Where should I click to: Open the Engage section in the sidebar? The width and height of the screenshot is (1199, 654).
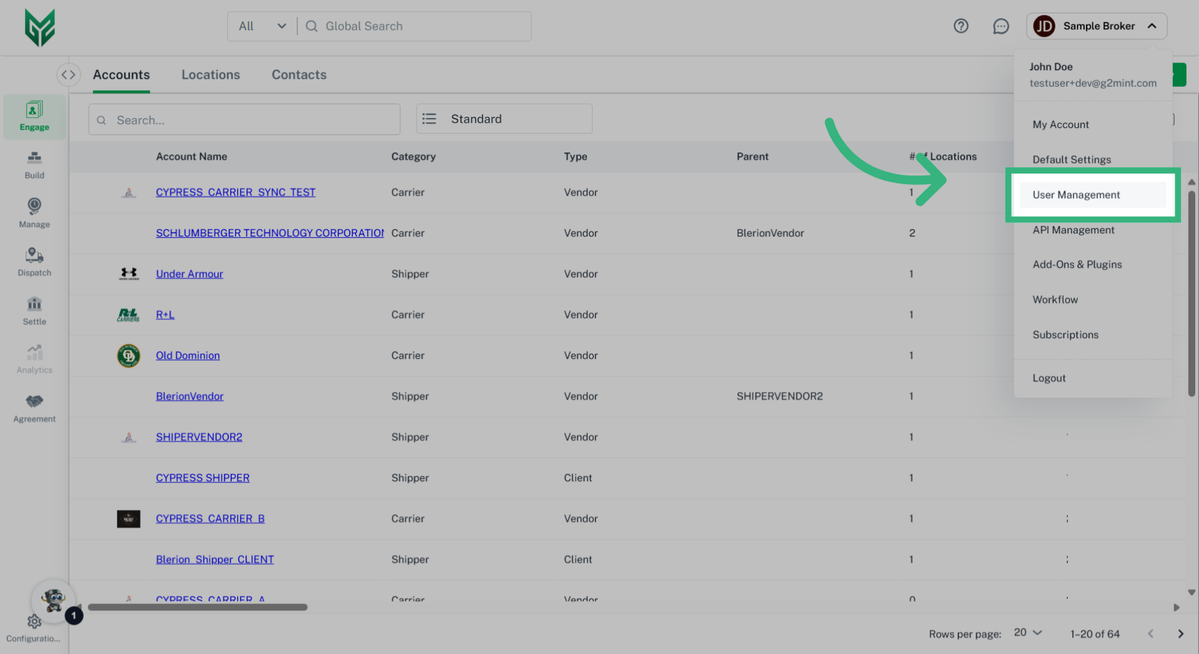[x=34, y=115]
